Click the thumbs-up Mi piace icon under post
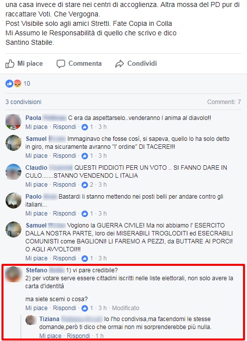Viewport: 247px width, 341px height. (10, 64)
